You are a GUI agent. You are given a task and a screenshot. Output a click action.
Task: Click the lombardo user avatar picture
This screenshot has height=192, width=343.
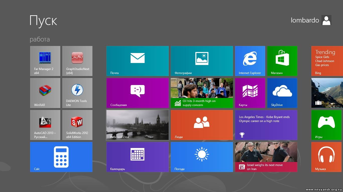click(326, 20)
